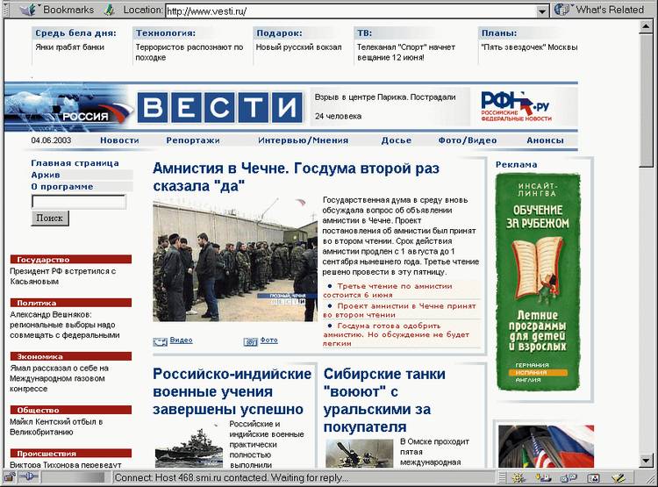Open Новый русский вокзал teaser
The height and width of the screenshot is (487, 658).
(299, 47)
